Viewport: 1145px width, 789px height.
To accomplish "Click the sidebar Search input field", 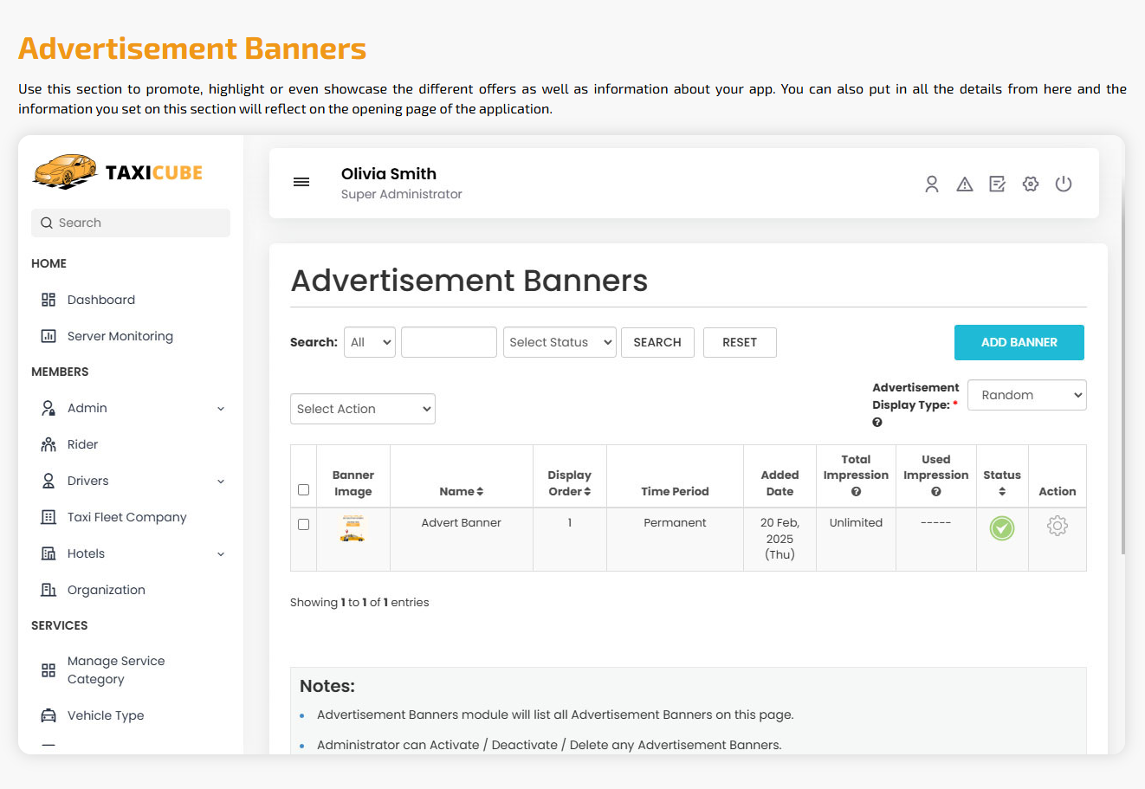I will [x=131, y=223].
